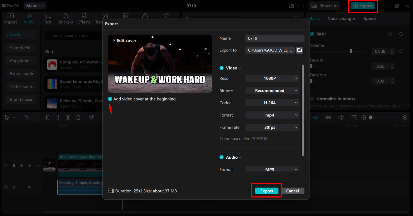Screen dimensions: 413x216
Task: Lock the video track
Action: tap(14, 165)
